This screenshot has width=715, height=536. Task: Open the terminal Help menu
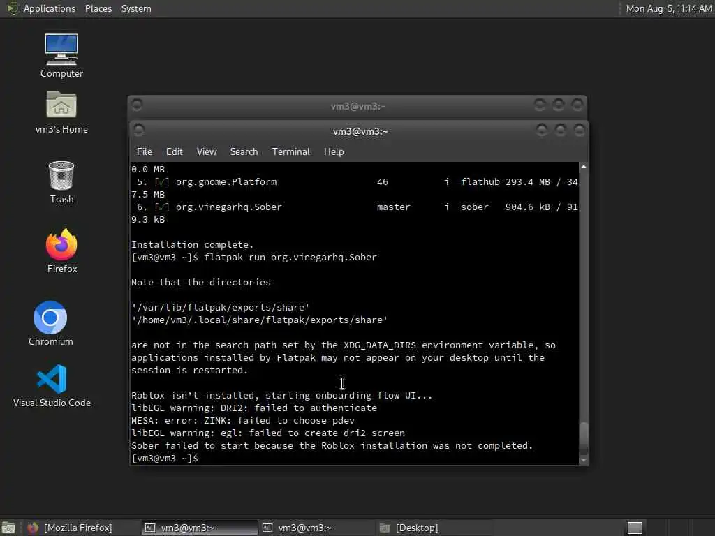click(x=334, y=151)
